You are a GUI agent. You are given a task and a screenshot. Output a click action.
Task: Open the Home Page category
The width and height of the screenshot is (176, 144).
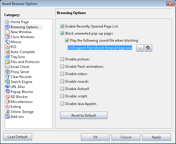coord(20,22)
